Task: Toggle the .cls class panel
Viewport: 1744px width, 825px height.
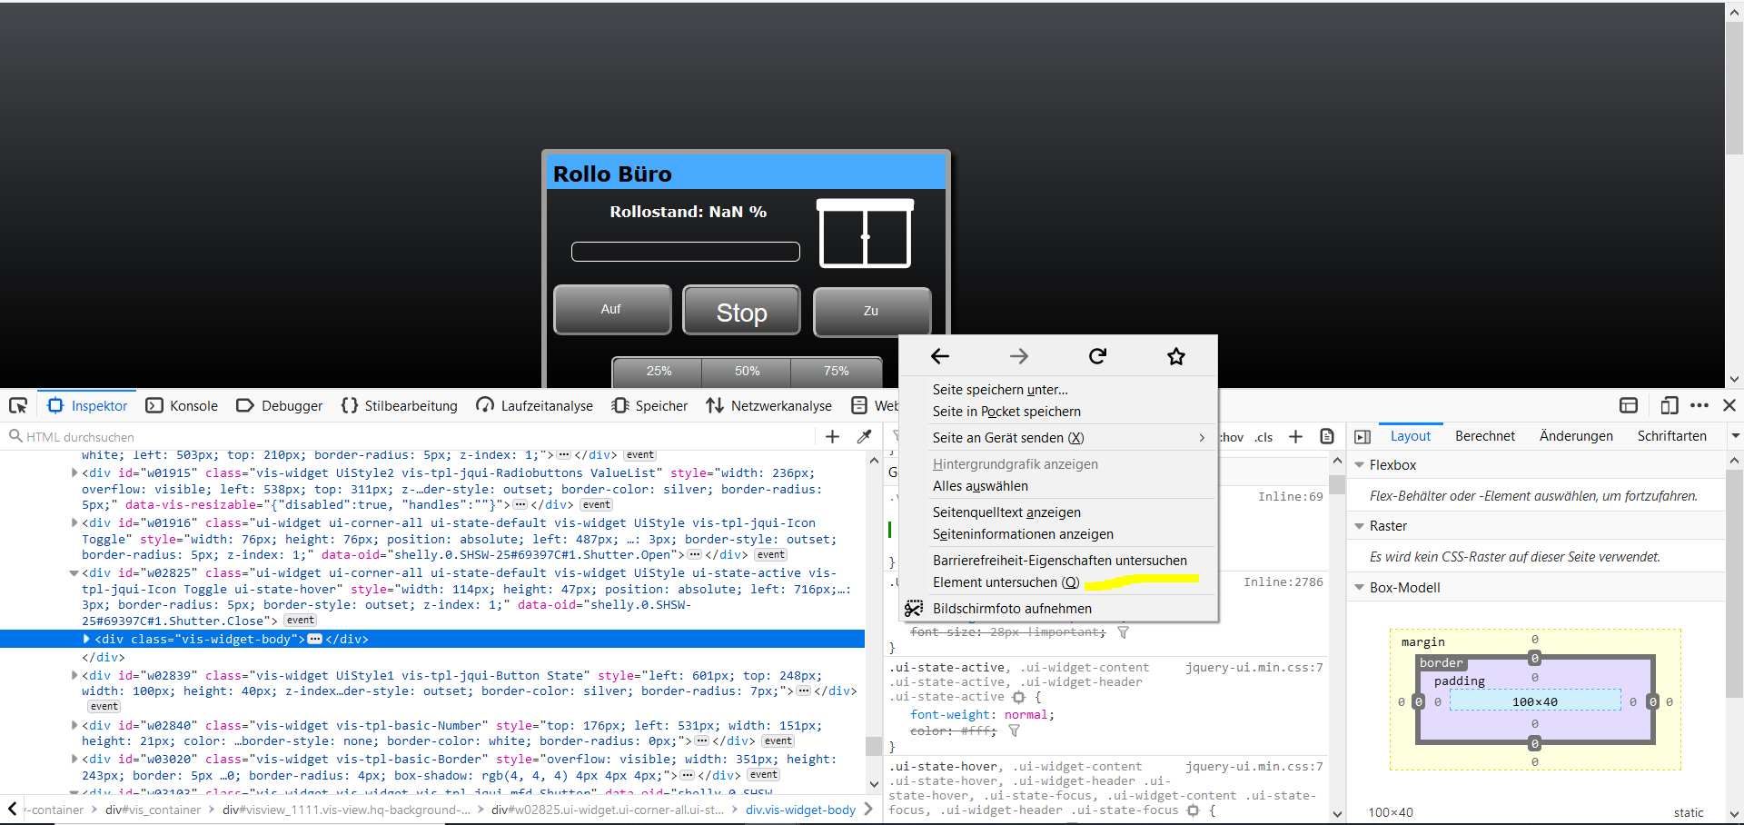Action: pyautogui.click(x=1263, y=437)
